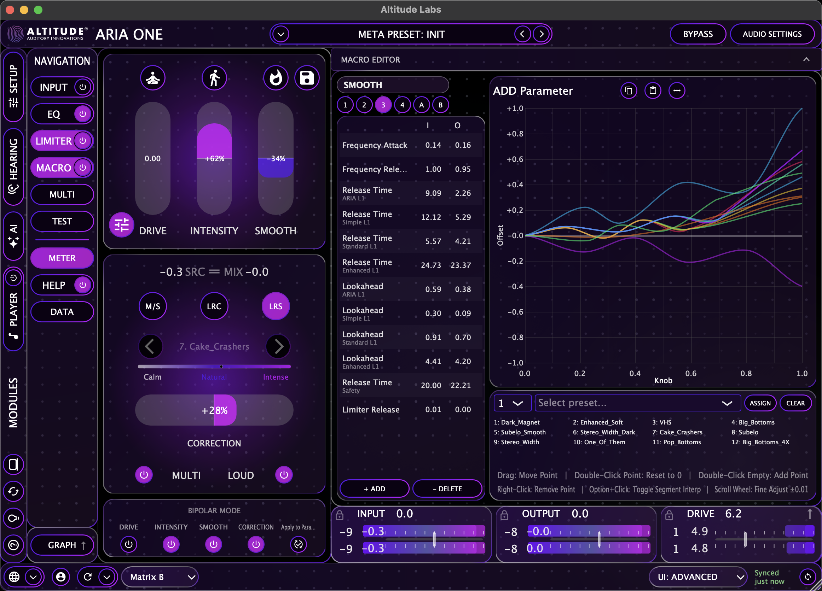This screenshot has width=822, height=591.
Task: Disable the EQ module power toggle
Action: [83, 114]
